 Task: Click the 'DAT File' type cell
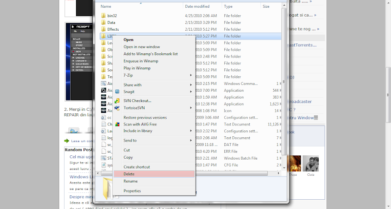[231, 145]
